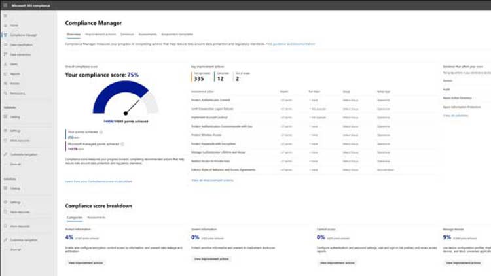Open Home from the sidebar icon
491x276 pixels.
pyautogui.click(x=5, y=26)
